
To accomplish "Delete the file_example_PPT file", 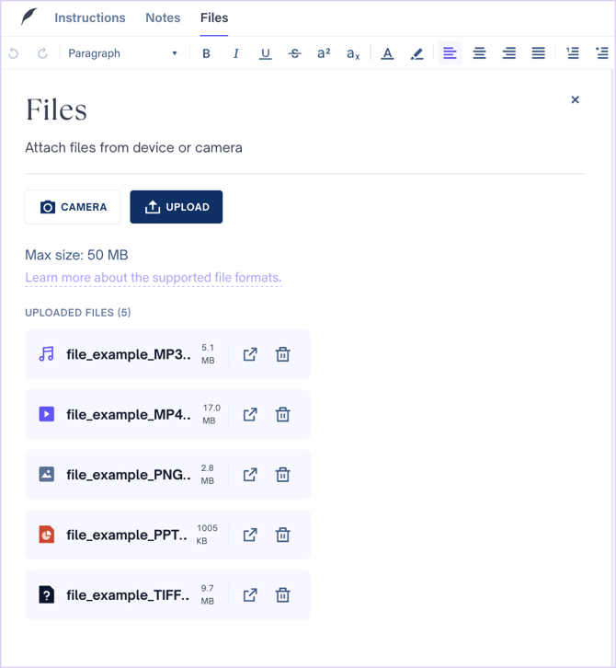I will [283, 535].
